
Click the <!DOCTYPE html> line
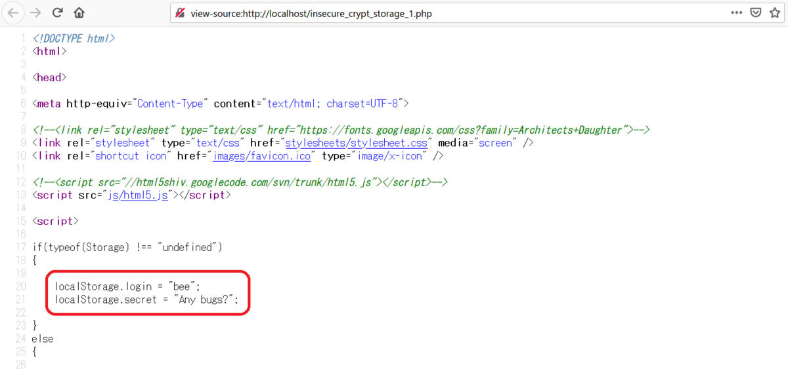coord(74,38)
